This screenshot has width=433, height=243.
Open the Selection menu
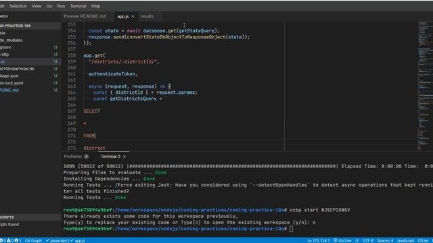18,6
